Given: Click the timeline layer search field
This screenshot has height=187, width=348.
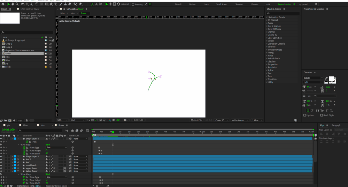Looking at the screenshot, I should (x=40, y=131).
